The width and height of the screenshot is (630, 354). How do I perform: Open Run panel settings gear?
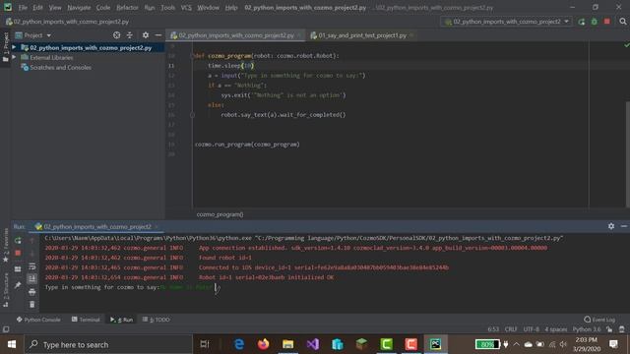click(x=611, y=226)
